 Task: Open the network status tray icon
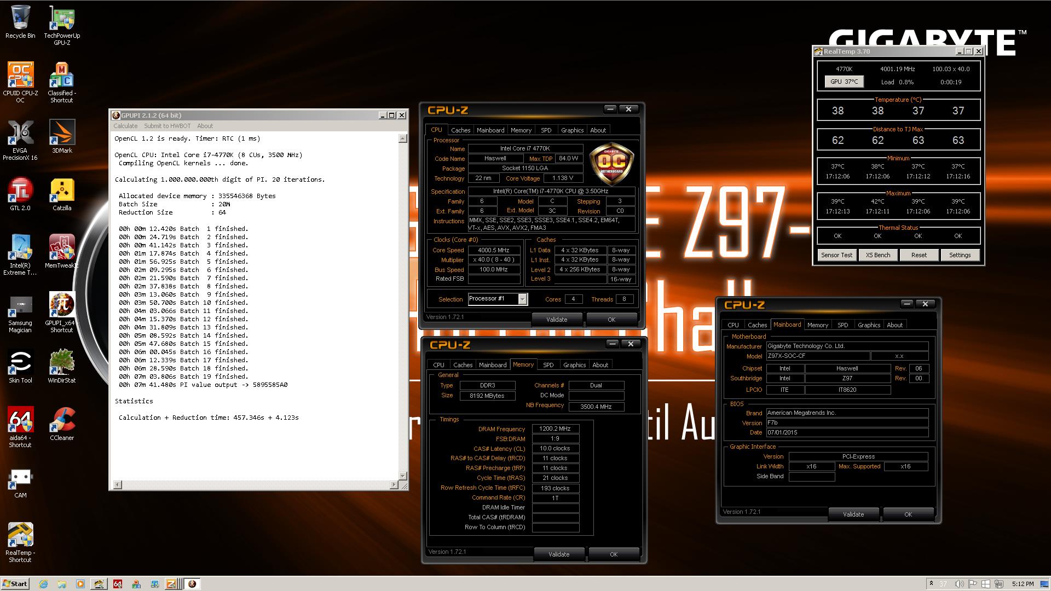coord(1000,584)
